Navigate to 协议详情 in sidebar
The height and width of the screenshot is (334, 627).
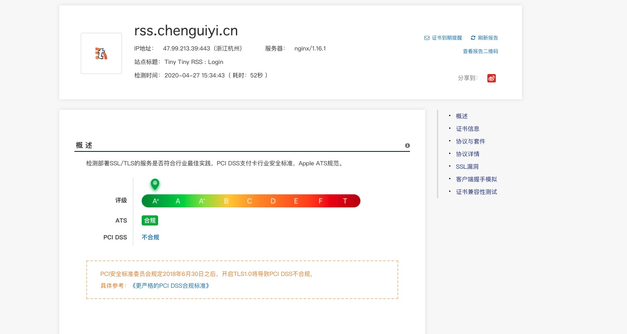468,154
